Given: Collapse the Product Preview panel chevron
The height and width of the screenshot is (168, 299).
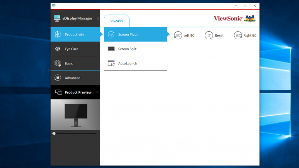Looking at the screenshot, I should tap(97, 92).
